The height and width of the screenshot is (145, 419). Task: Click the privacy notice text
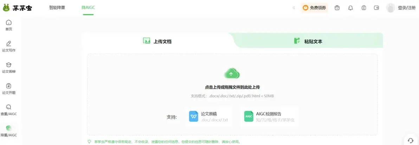(x=167, y=142)
